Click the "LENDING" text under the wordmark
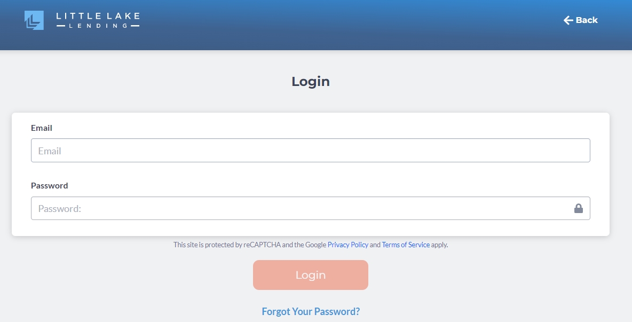632x322 pixels. pos(98,26)
